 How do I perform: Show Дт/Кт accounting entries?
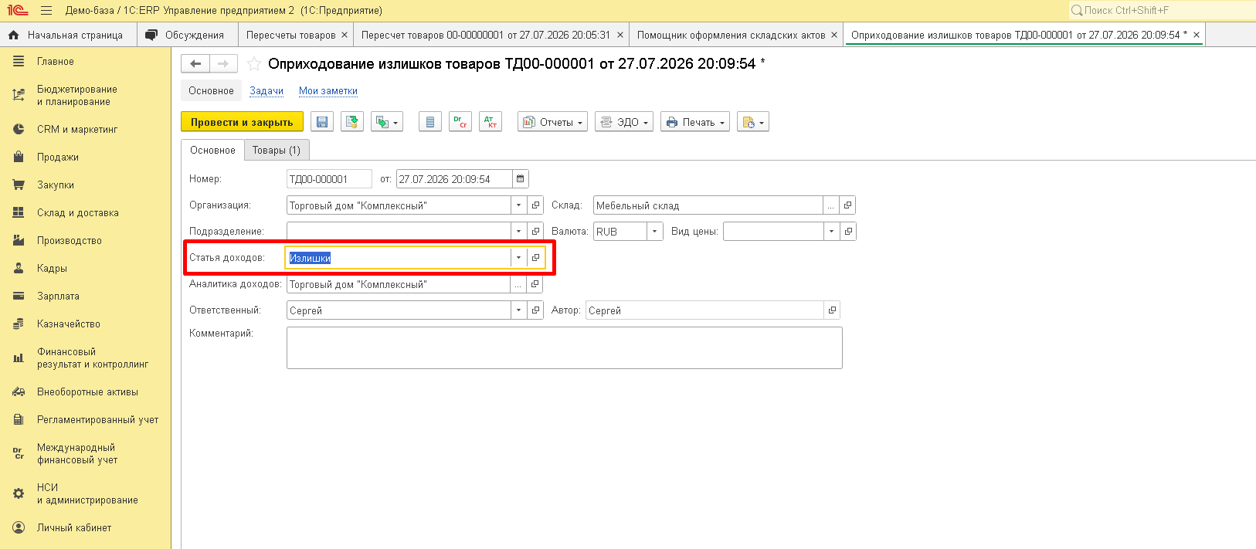491,122
